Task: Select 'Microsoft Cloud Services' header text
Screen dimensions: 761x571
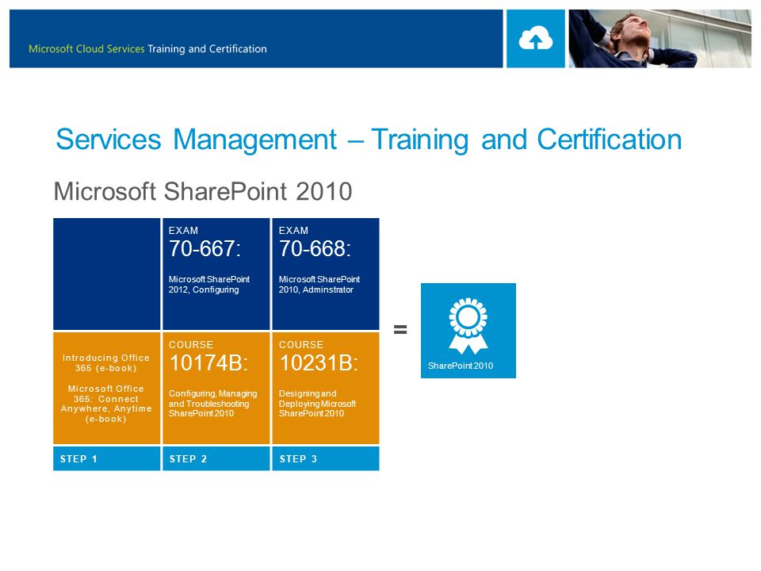Action: (x=86, y=48)
